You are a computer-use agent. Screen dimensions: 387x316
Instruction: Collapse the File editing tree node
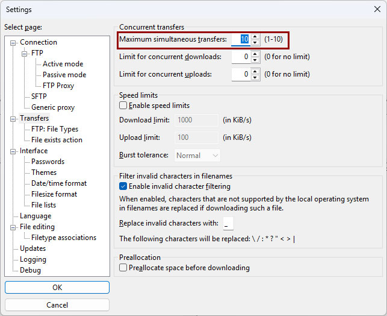pos(13,227)
